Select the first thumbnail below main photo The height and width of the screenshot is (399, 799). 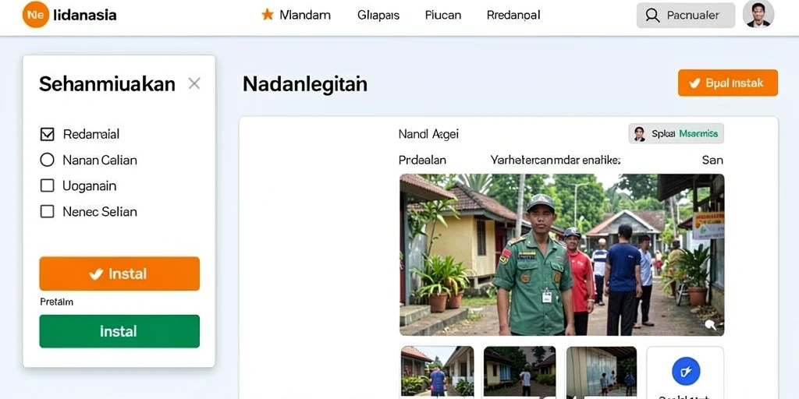(437, 372)
